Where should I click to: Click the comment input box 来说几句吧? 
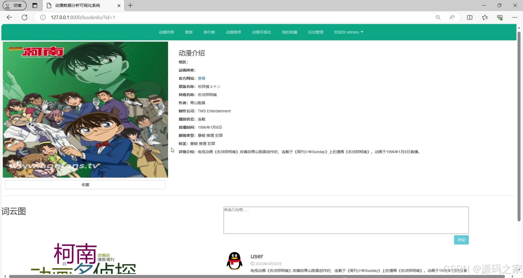[346, 220]
